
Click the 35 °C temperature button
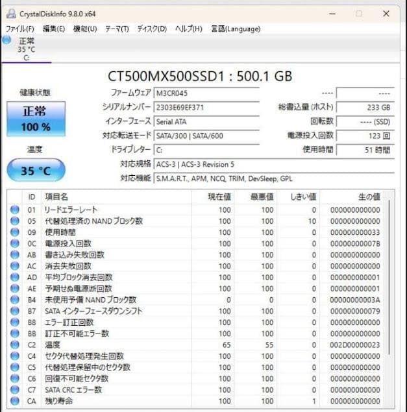(36, 170)
